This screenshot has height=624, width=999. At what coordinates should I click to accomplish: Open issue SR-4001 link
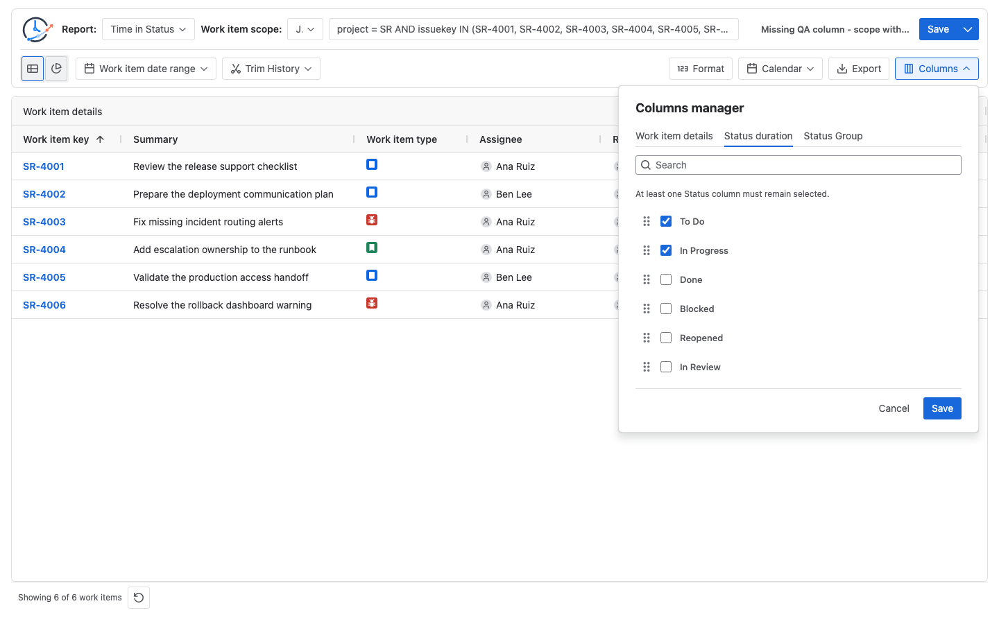(x=44, y=166)
